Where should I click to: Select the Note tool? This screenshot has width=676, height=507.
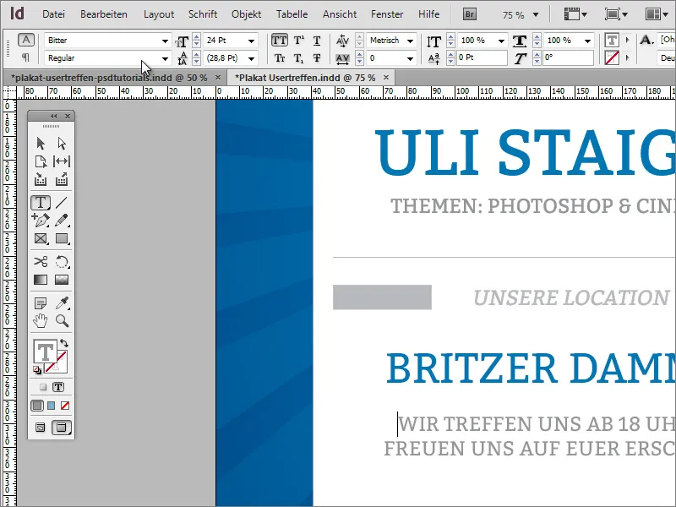(x=41, y=303)
